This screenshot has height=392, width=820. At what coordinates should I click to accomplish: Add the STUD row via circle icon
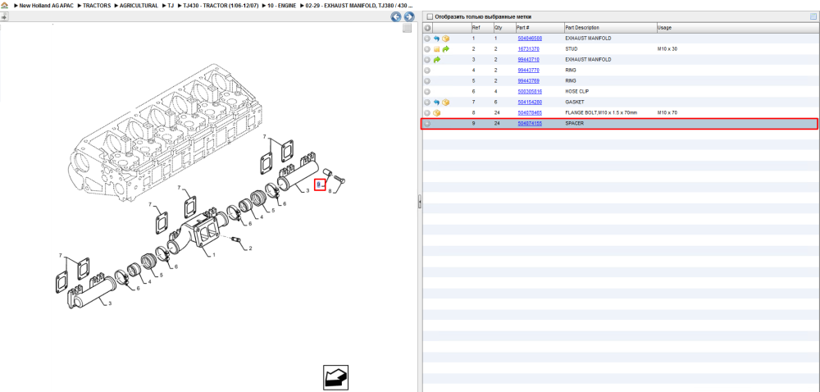coord(427,49)
